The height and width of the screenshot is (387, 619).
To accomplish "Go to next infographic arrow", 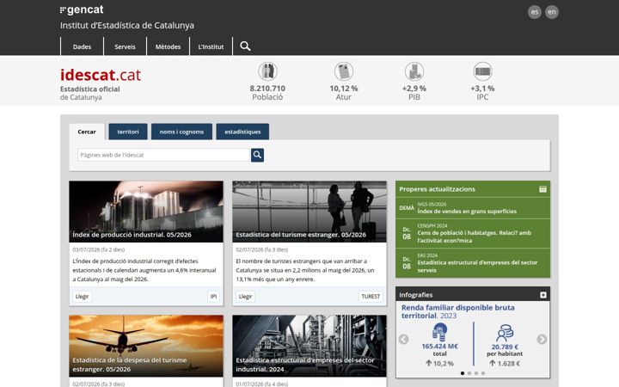I will pyautogui.click(x=542, y=339).
